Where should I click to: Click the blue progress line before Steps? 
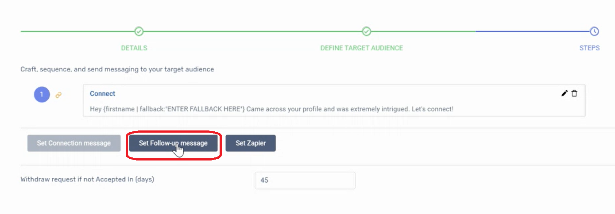(x=533, y=31)
